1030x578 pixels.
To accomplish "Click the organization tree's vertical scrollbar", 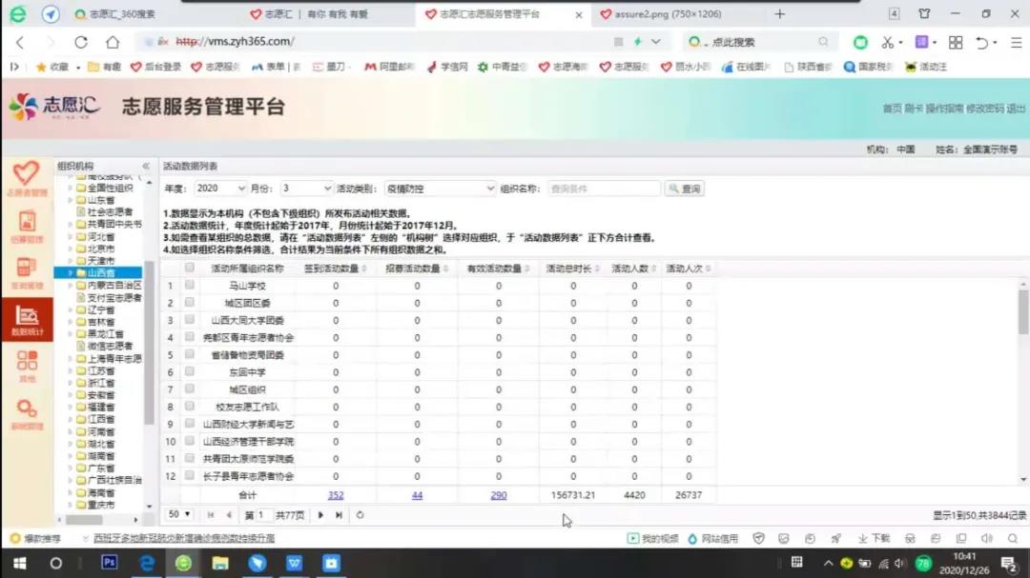I will tap(149, 341).
